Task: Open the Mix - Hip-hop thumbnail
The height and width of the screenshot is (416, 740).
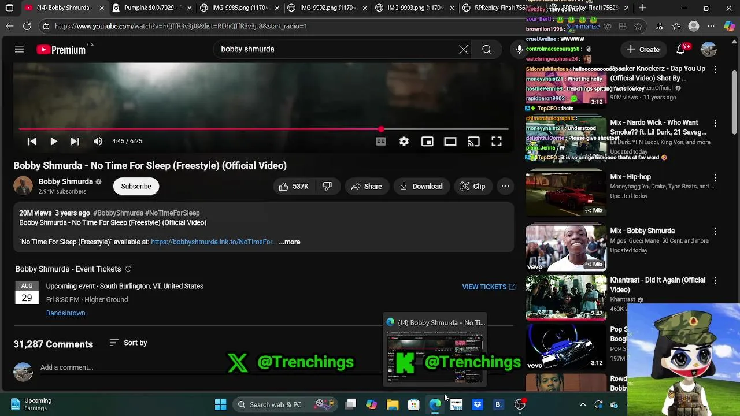Action: [566, 194]
